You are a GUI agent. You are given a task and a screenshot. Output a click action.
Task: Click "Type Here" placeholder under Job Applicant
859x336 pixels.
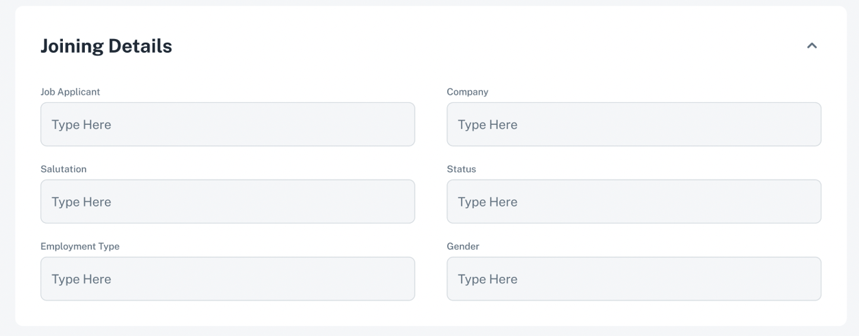pyautogui.click(x=81, y=124)
